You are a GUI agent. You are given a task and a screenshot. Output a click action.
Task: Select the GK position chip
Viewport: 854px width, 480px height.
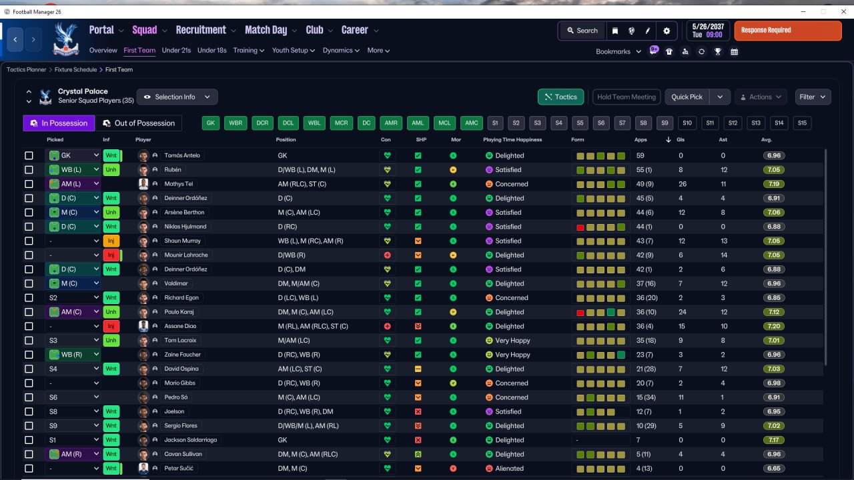click(x=211, y=123)
